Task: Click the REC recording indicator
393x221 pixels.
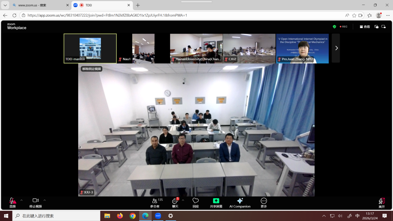Action: point(344,27)
